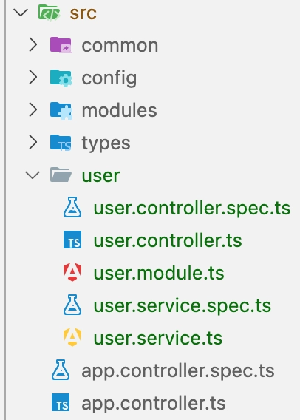Screen dimensions: 300x420
Task: Open app.controller.spec.ts file name
Action: 178,371
